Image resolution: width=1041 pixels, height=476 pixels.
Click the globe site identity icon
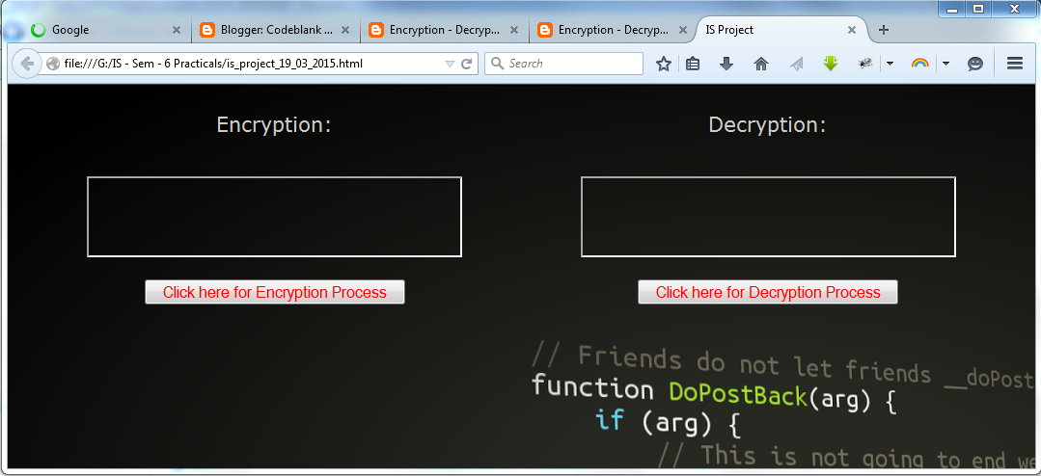[54, 64]
